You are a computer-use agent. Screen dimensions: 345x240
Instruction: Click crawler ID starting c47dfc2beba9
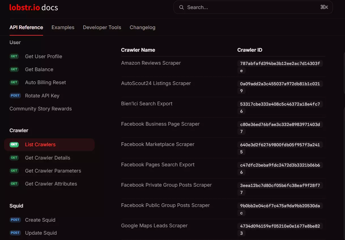(x=280, y=169)
